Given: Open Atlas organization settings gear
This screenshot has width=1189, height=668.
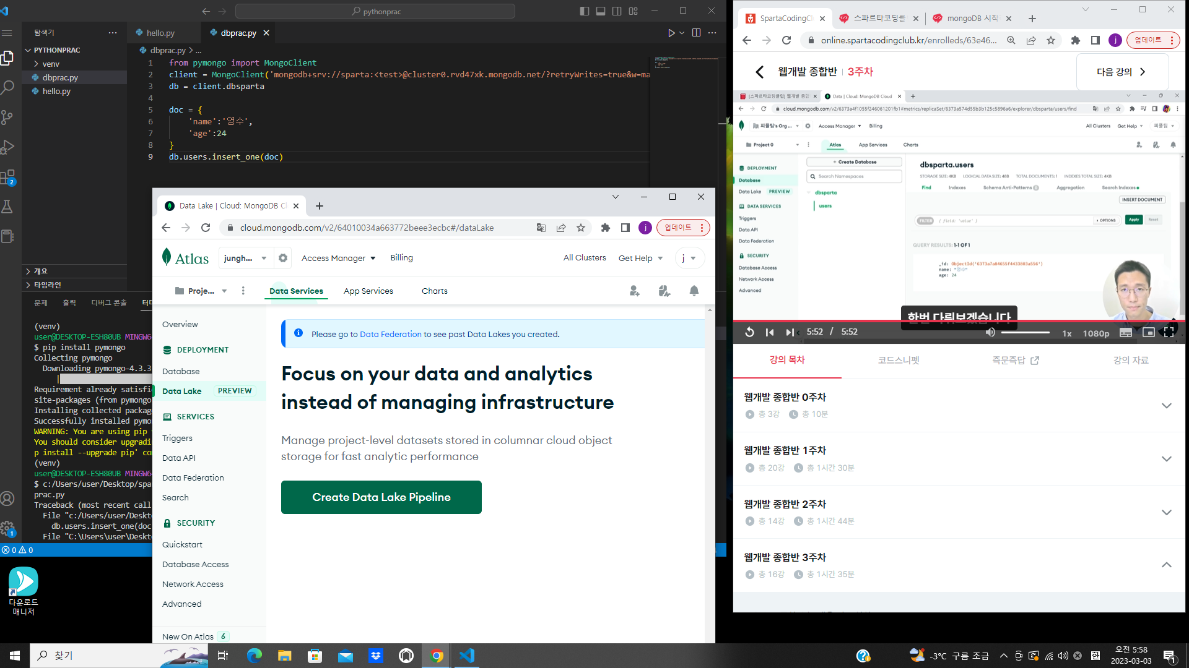Looking at the screenshot, I should coord(283,258).
